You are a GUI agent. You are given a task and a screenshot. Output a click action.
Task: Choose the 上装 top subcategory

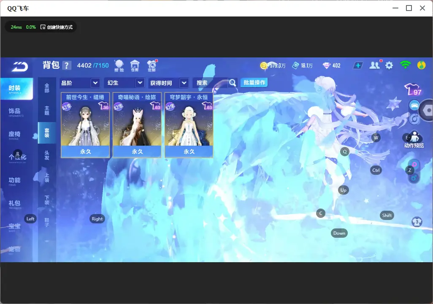47,178
